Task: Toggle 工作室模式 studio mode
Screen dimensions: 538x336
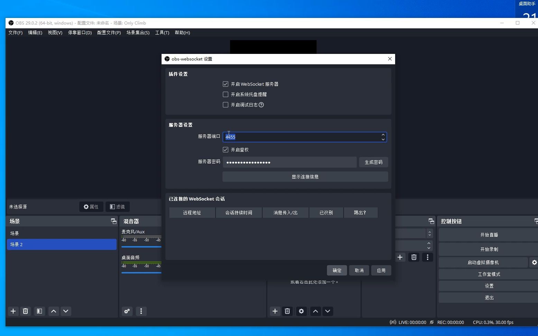Action: [489, 274]
